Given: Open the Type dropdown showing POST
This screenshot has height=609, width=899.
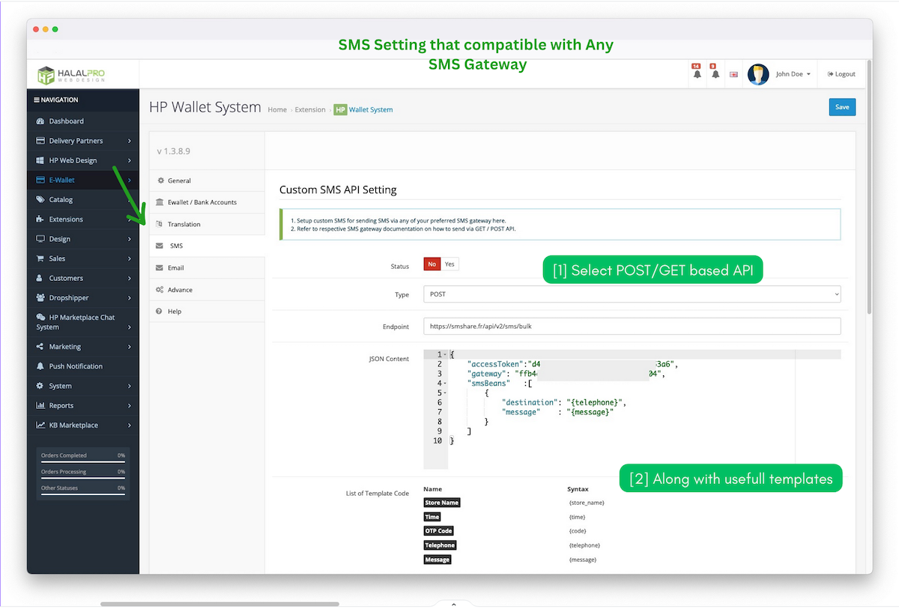Looking at the screenshot, I should 632,294.
